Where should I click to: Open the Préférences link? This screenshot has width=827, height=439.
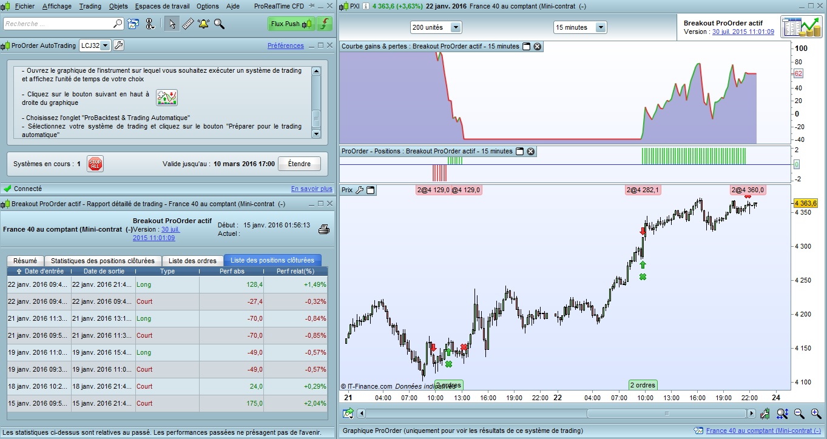[x=286, y=45]
